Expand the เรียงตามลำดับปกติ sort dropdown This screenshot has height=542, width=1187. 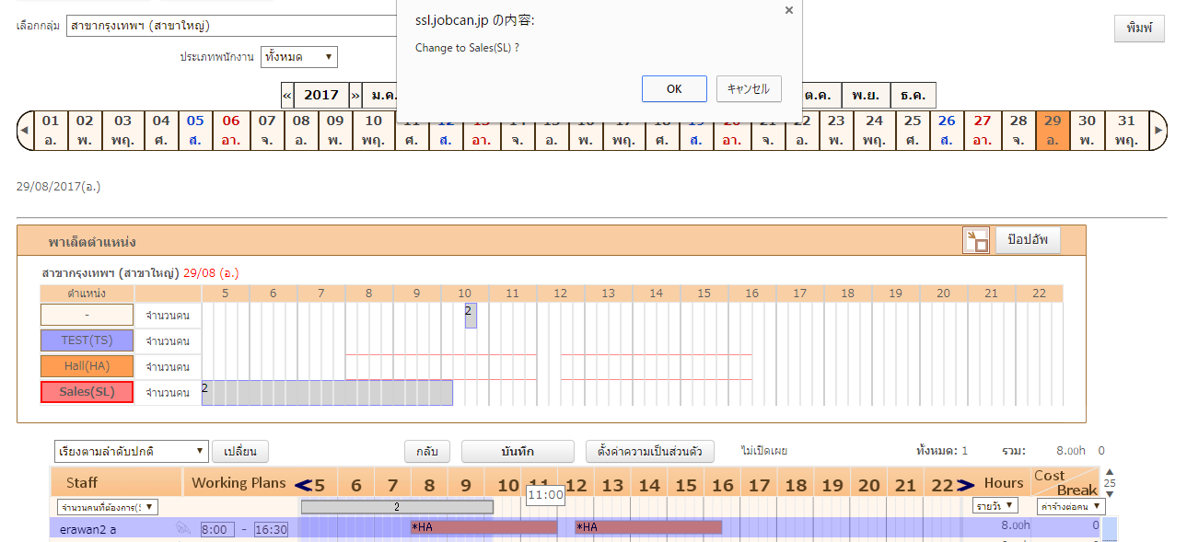click(132, 452)
